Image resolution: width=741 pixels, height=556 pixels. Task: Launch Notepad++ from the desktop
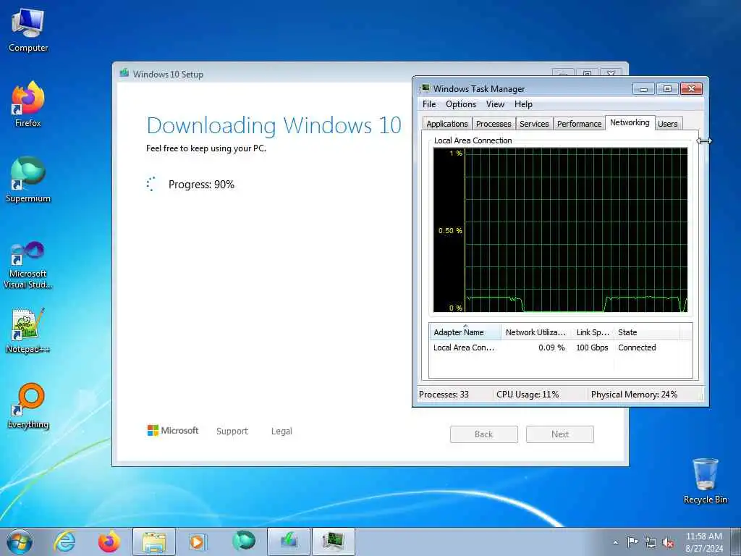(28, 331)
